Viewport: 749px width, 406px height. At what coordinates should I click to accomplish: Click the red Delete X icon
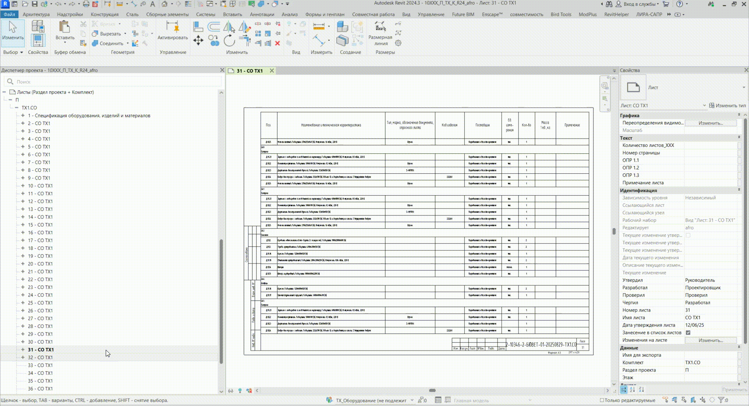click(x=277, y=43)
